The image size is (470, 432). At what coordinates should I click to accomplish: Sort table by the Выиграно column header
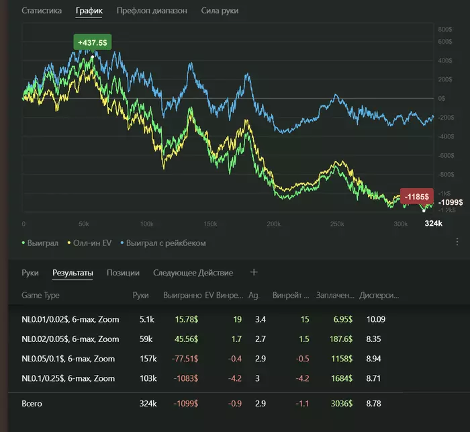[182, 295]
